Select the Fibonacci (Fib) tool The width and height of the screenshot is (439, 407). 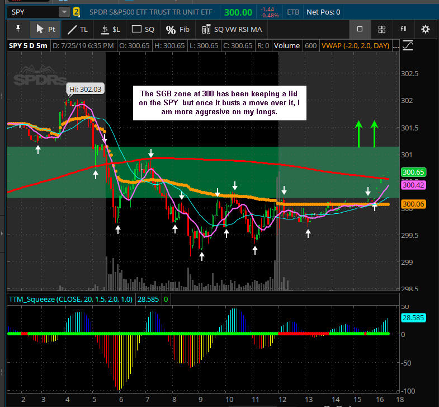click(x=178, y=29)
